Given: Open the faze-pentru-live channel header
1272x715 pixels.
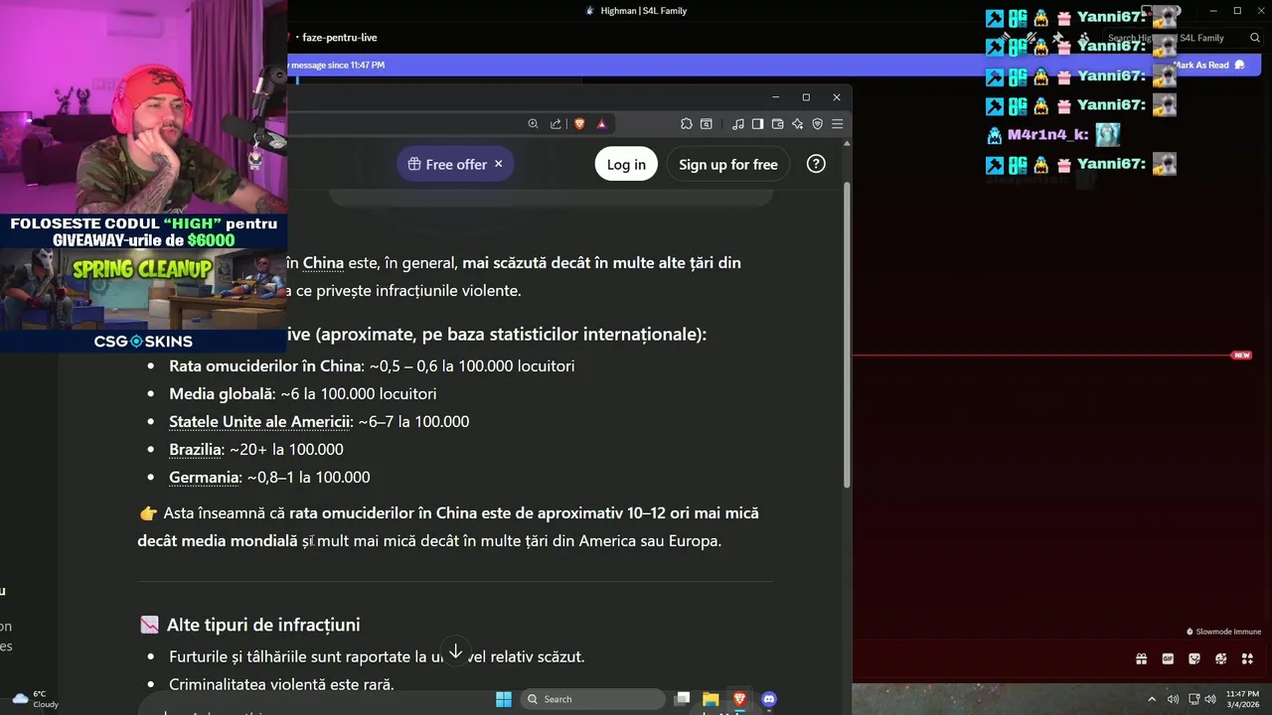Looking at the screenshot, I should [339, 38].
